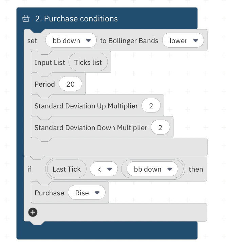The height and width of the screenshot is (246, 226).
Task: Click the Period value field showing 20
Action: [70, 84]
